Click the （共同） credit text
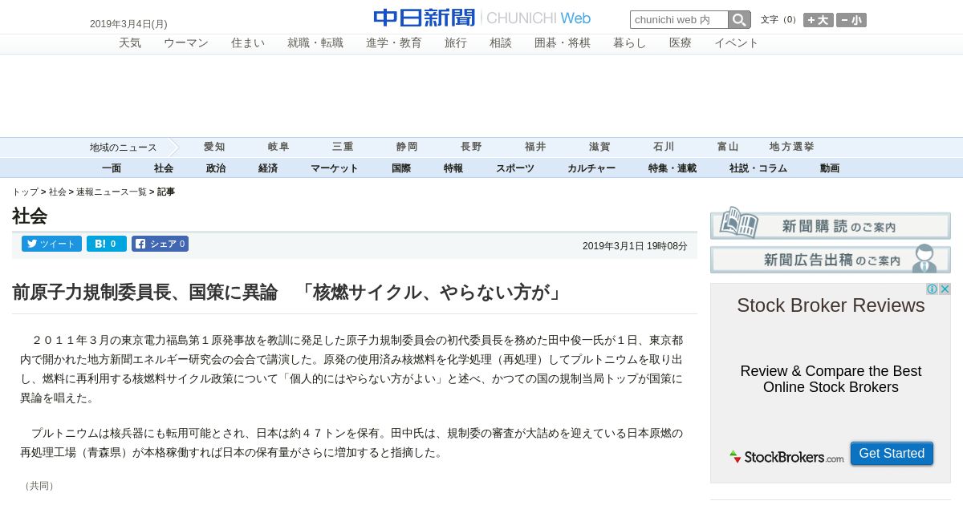 (39, 486)
